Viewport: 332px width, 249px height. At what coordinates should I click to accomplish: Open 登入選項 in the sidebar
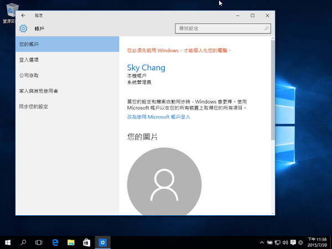68,60
